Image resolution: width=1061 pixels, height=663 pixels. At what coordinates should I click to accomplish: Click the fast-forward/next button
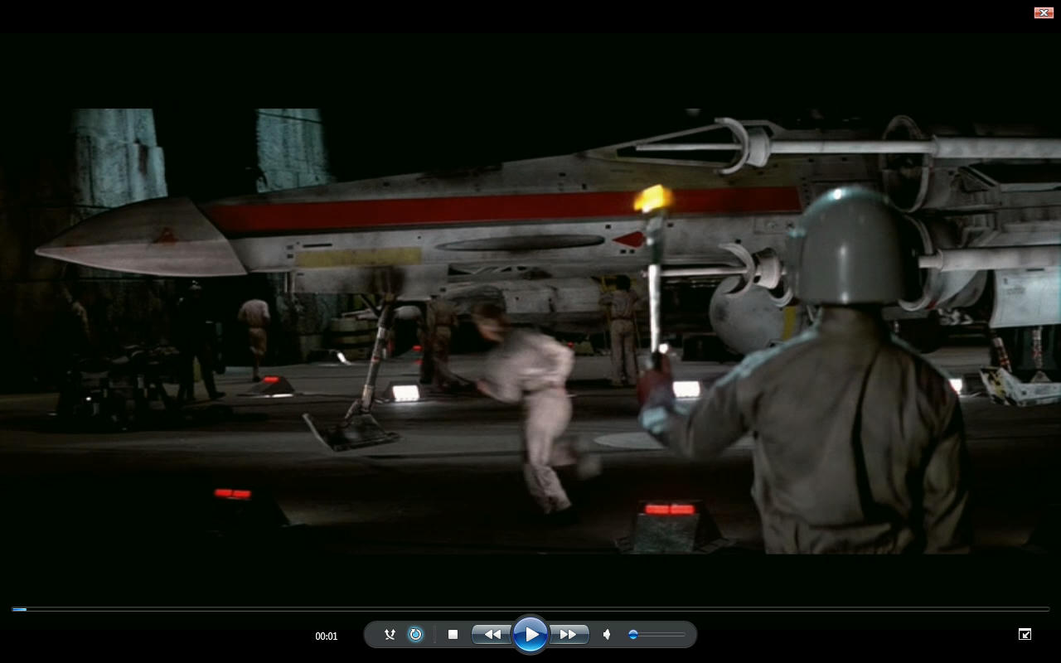click(x=569, y=635)
